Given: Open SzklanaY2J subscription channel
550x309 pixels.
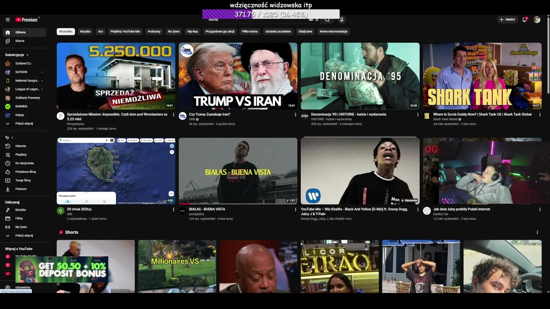Looking at the screenshot, I should [x=24, y=64].
